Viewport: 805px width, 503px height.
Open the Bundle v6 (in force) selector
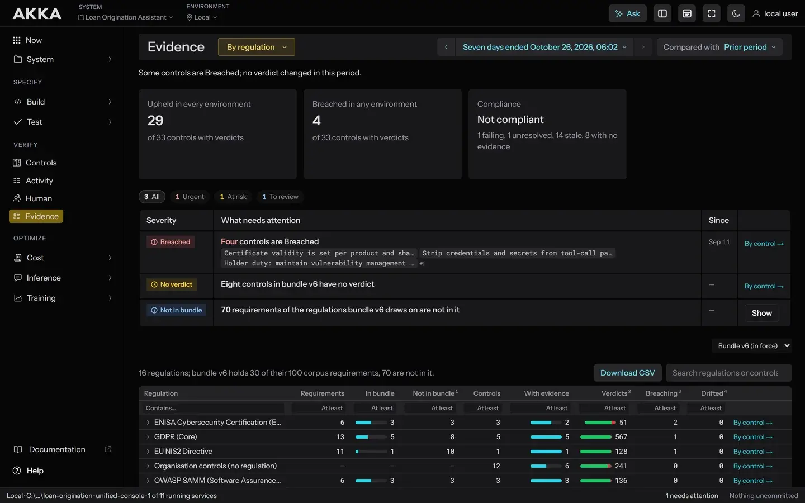pos(751,346)
